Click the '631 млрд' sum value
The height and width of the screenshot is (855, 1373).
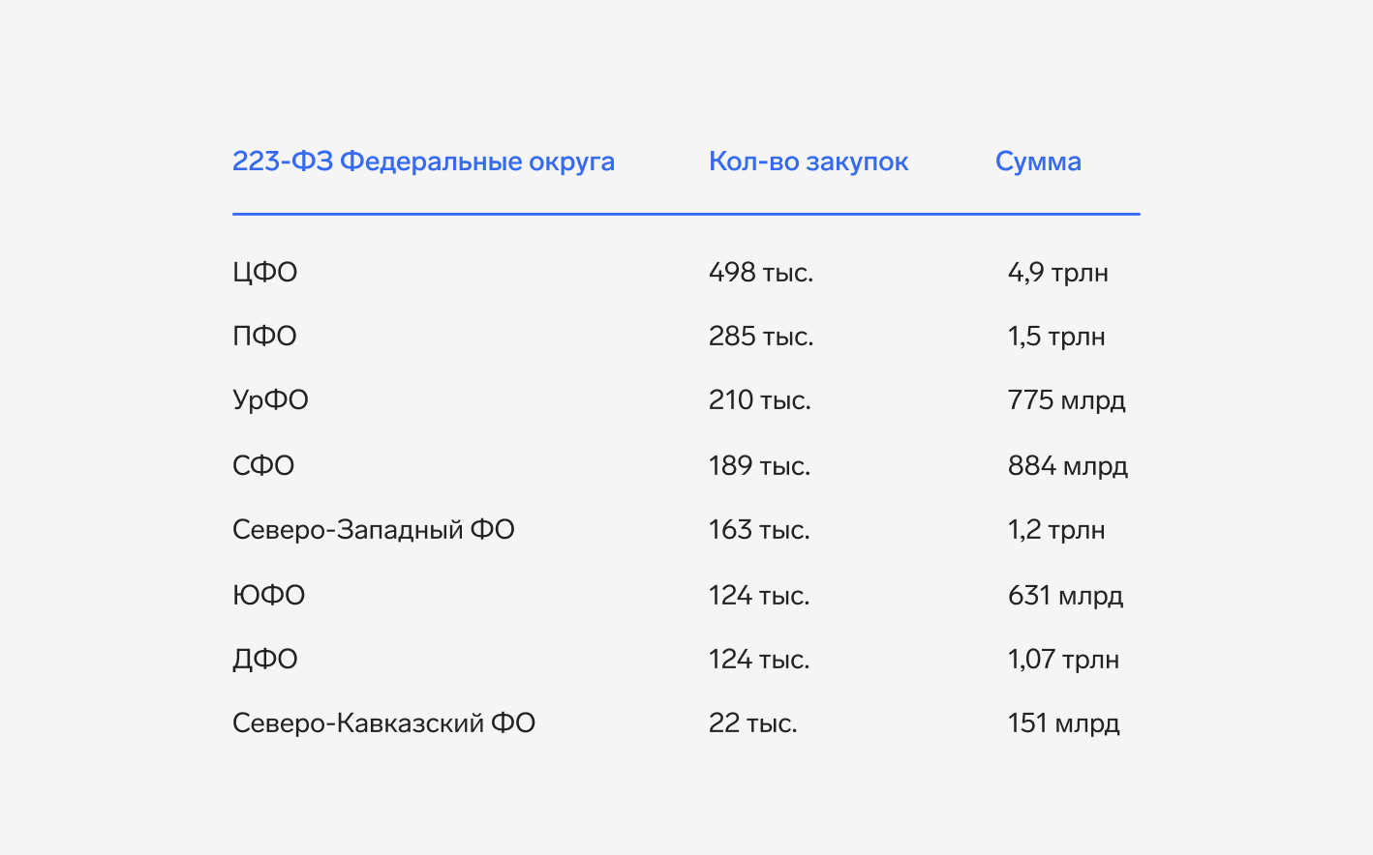click(1066, 596)
